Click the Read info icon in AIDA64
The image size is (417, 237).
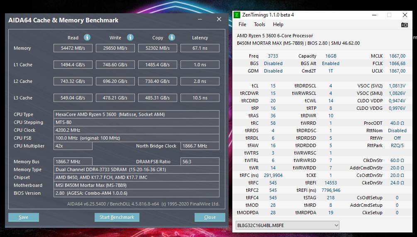click(87, 37)
